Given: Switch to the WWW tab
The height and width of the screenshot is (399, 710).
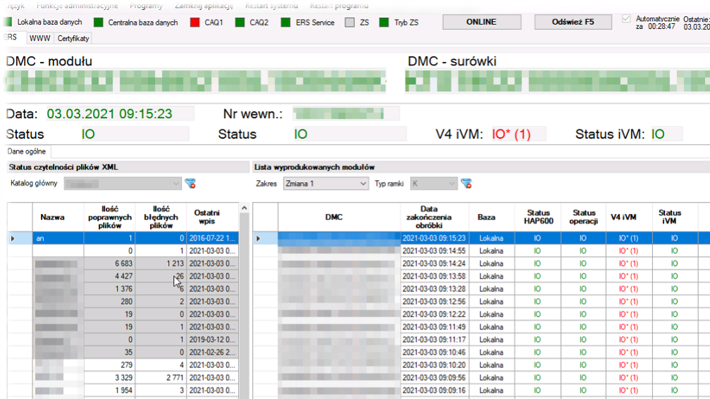Looking at the screenshot, I should pyautogui.click(x=39, y=38).
